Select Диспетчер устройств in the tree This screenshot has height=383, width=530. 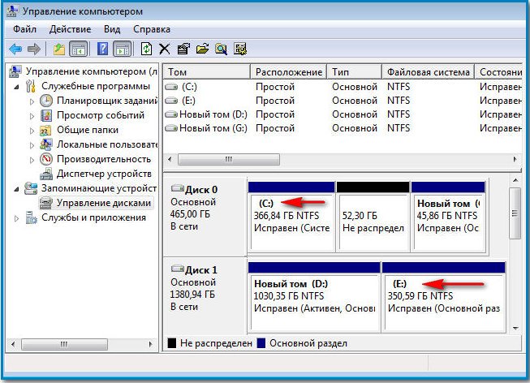[103, 174]
